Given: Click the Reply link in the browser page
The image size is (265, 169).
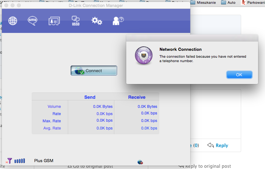Looking at the screenshot, I should pyautogui.click(x=218, y=145).
